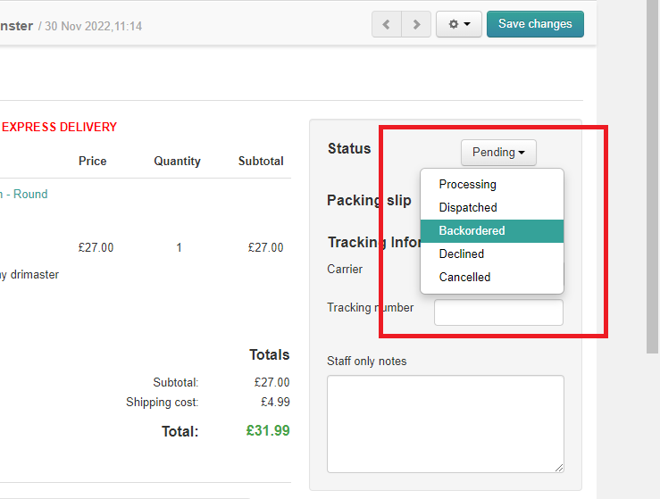Go to the previous order arrow
Screen dimensions: 660x499
click(386, 24)
